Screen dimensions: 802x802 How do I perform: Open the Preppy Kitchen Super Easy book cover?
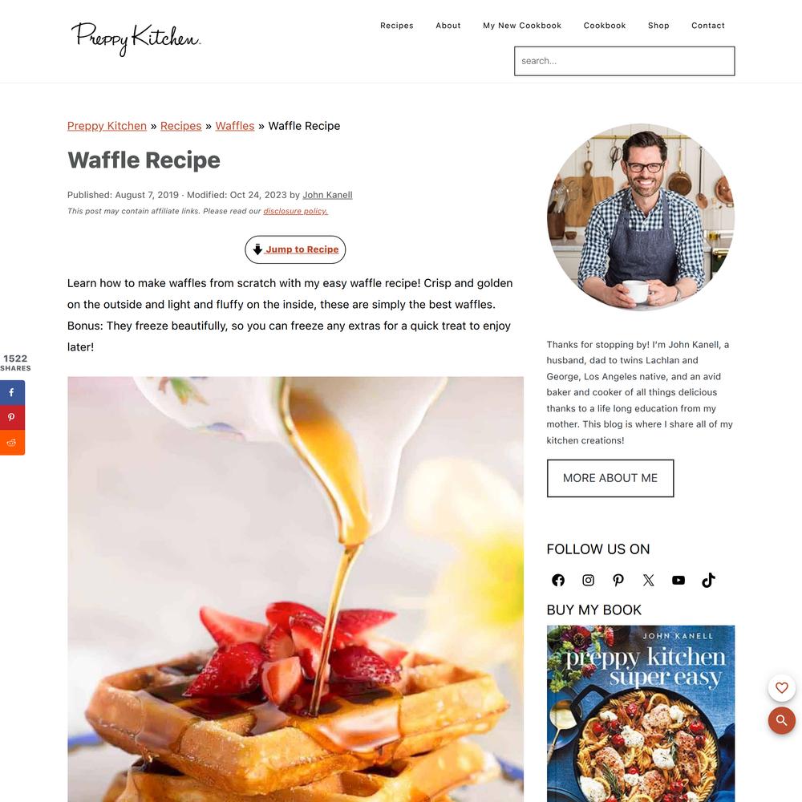coord(640,714)
